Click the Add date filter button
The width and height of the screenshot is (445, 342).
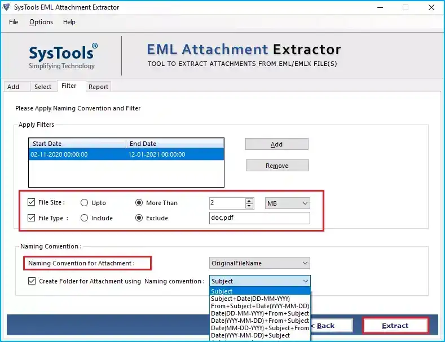[277, 144]
